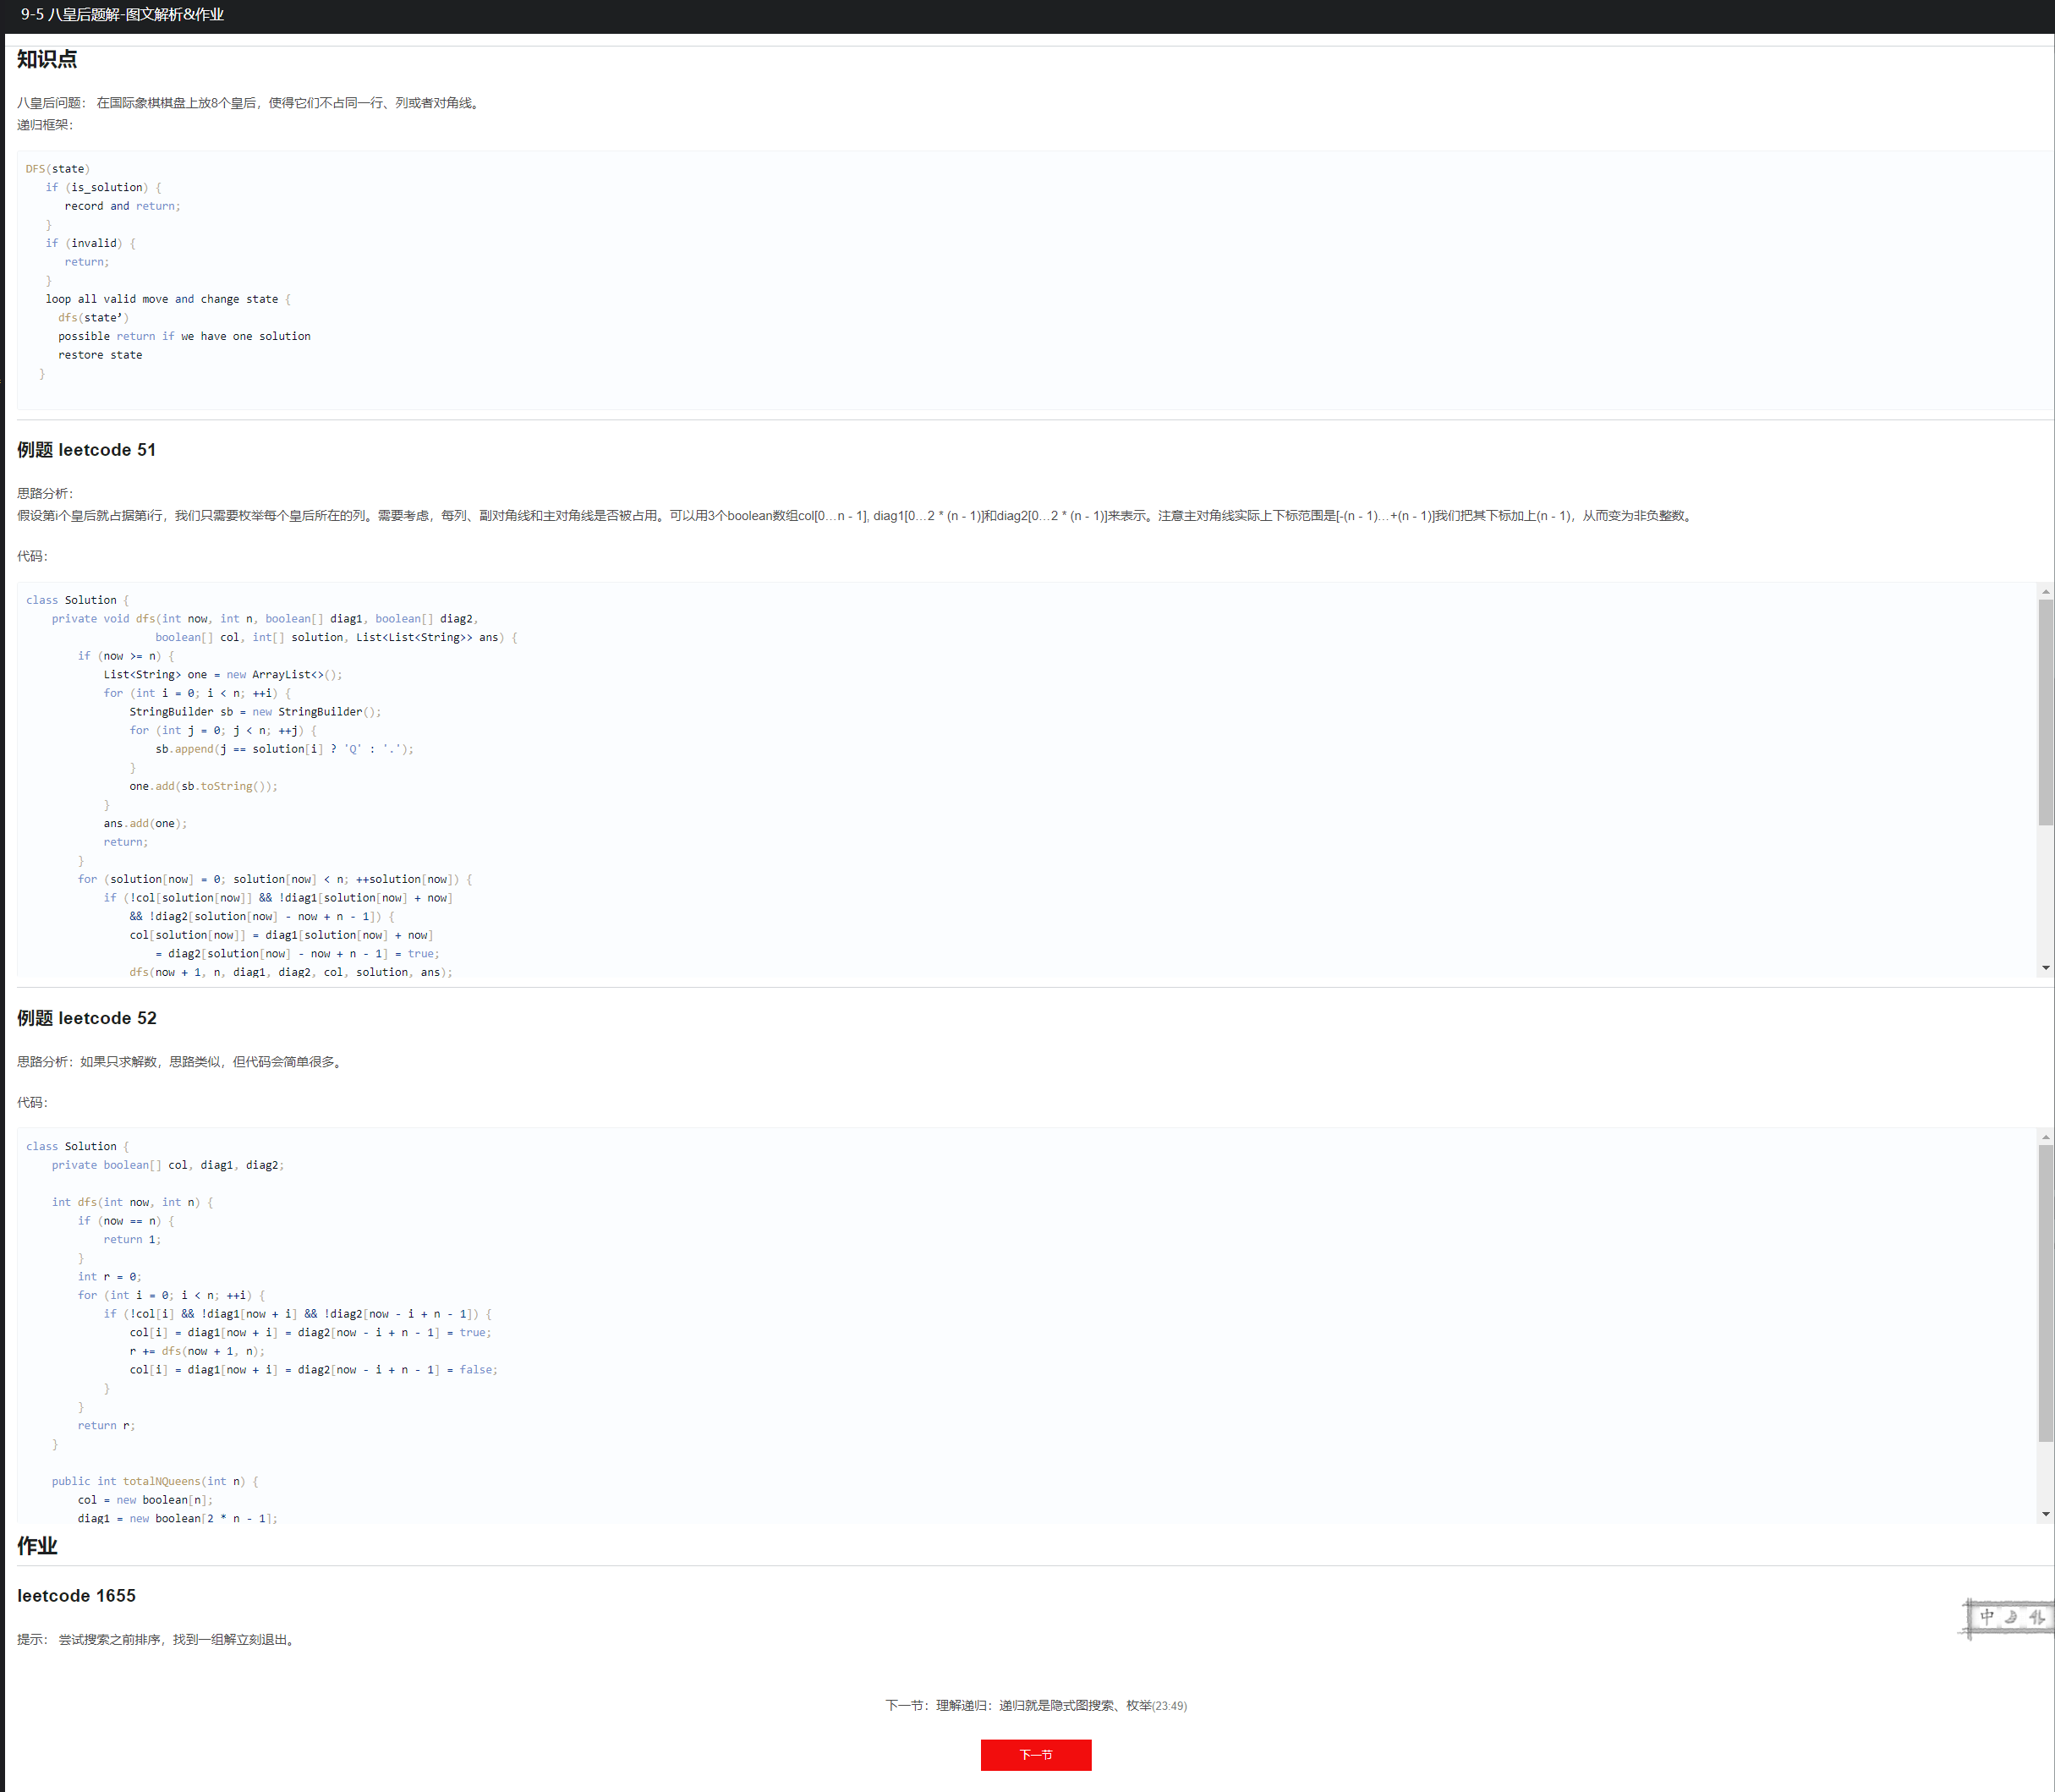Click down arrow of leetcode 51 code scrollbar
Viewport: 2055px width, 1792px height.
2045,968
